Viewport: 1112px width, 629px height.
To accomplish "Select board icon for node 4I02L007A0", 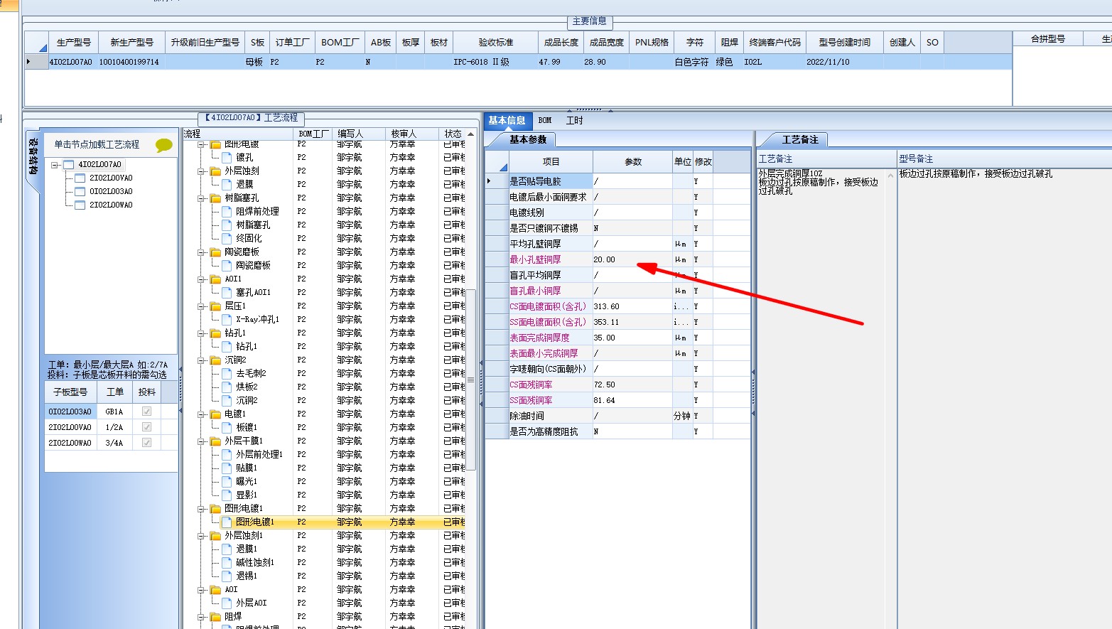I will 69,164.
